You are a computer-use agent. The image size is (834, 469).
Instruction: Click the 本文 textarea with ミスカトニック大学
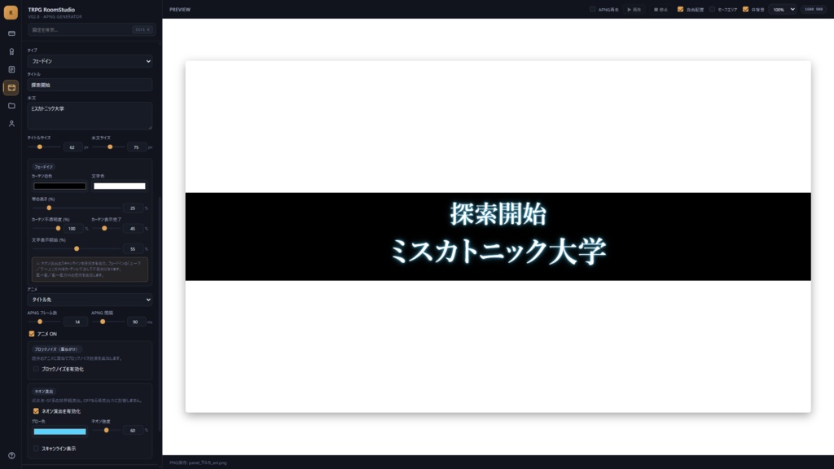coord(90,116)
